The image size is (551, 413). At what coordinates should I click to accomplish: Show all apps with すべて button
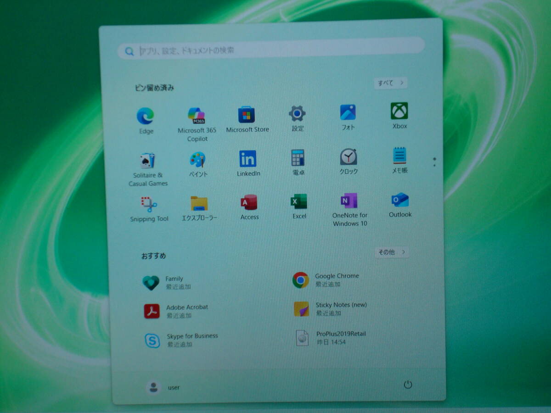click(x=391, y=83)
